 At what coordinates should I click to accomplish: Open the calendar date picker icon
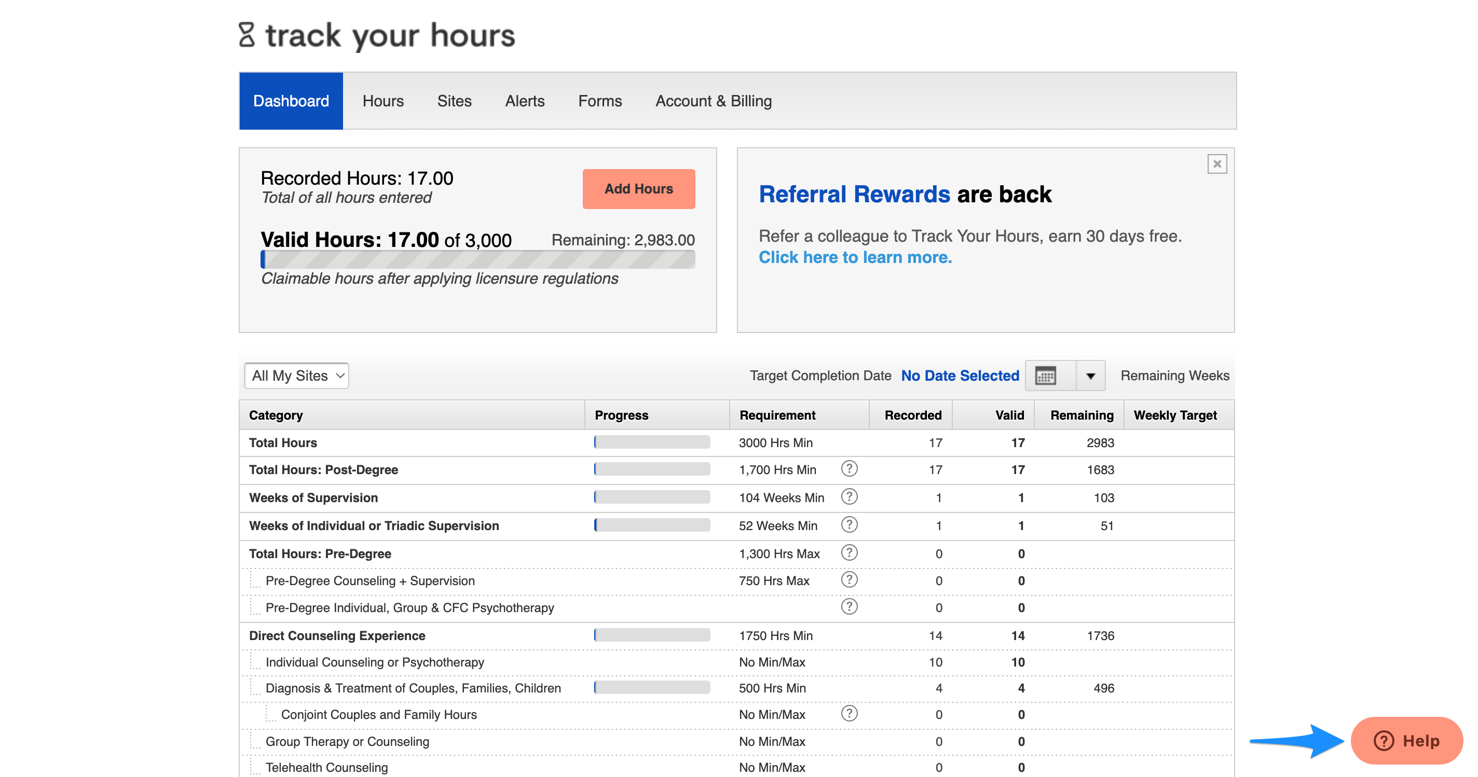click(1045, 376)
